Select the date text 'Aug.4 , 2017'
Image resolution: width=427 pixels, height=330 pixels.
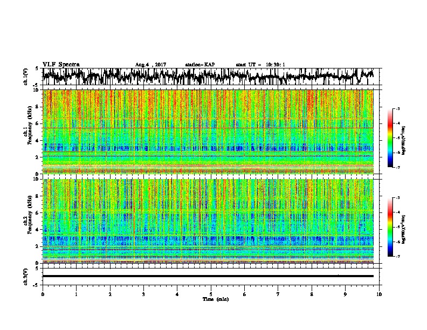tap(150, 65)
